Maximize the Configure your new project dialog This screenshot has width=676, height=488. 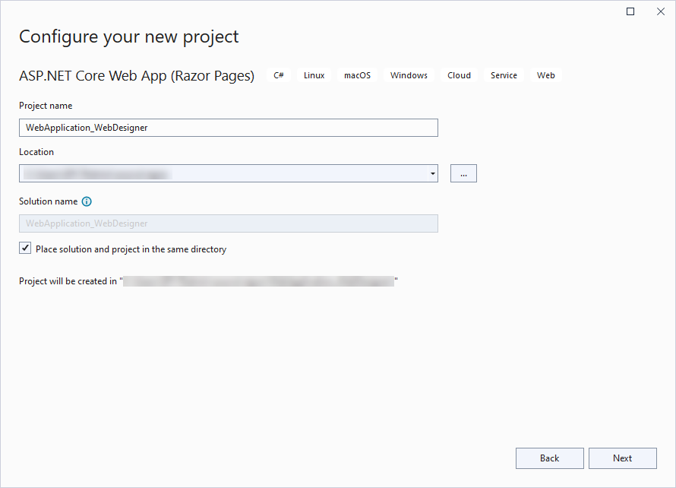pos(630,11)
